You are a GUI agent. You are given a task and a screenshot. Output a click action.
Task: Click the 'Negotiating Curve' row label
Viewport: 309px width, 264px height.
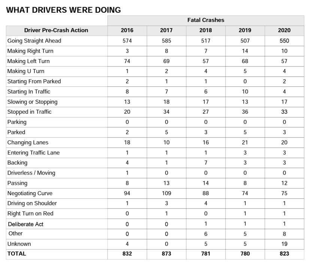click(30, 193)
